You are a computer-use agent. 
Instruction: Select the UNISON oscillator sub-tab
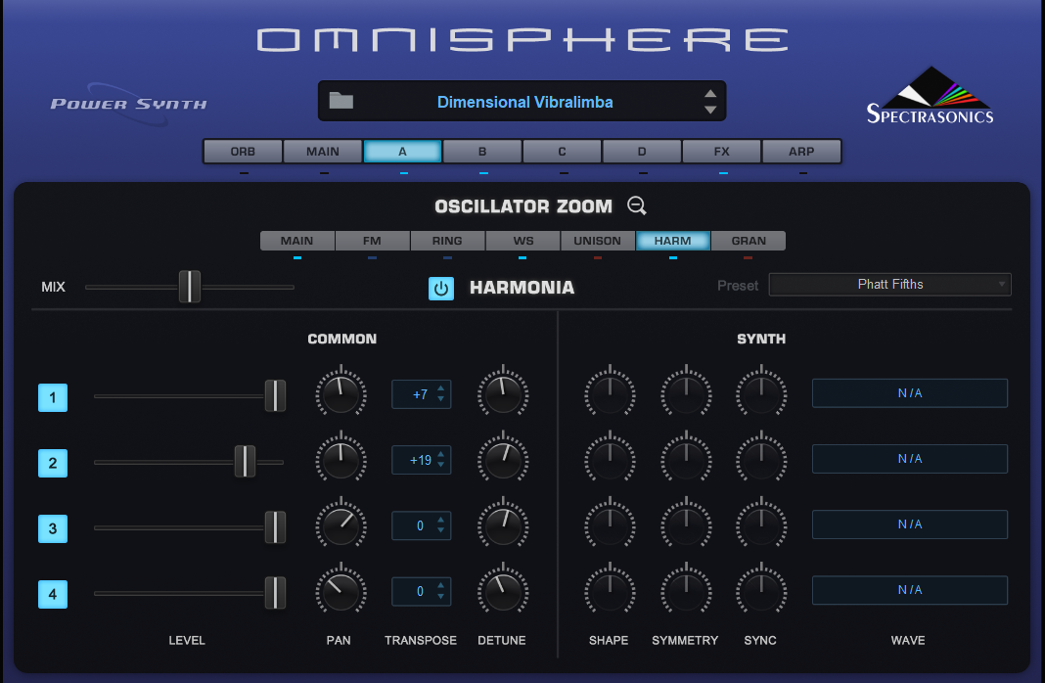tap(598, 241)
